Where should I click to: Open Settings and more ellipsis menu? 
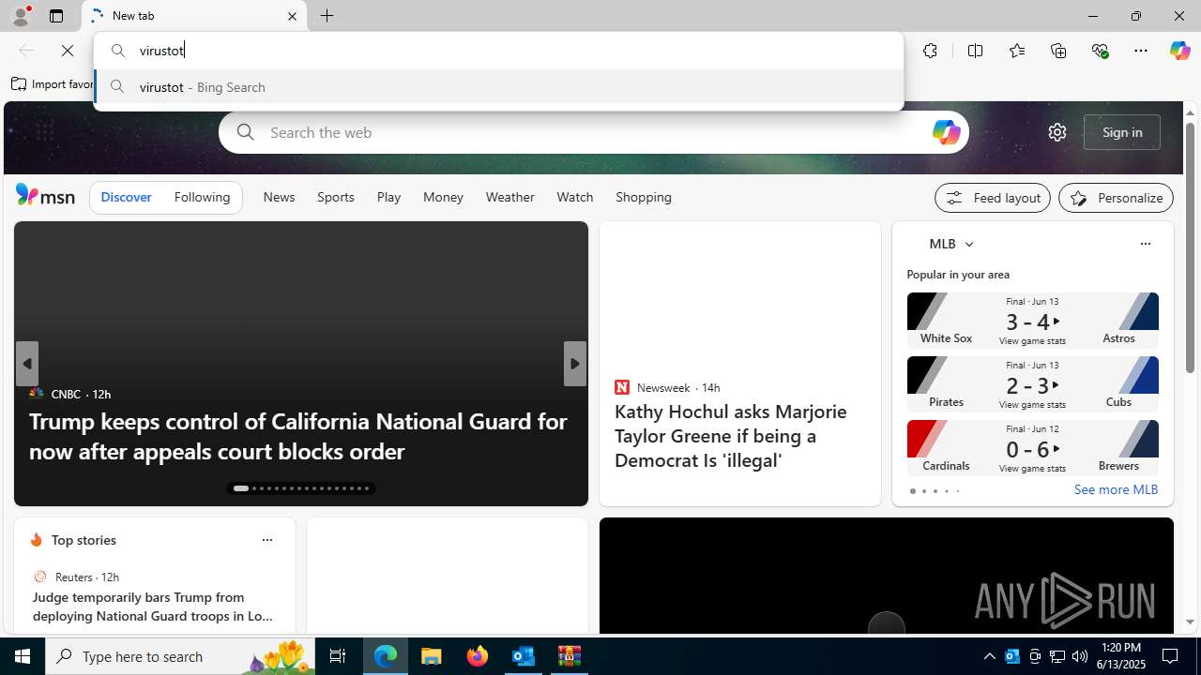(1141, 51)
